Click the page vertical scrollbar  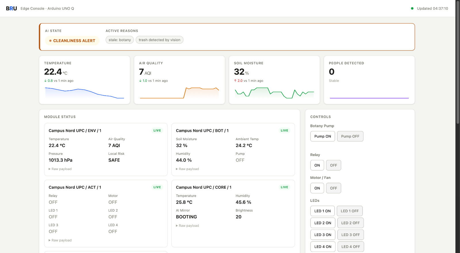(x=458, y=62)
